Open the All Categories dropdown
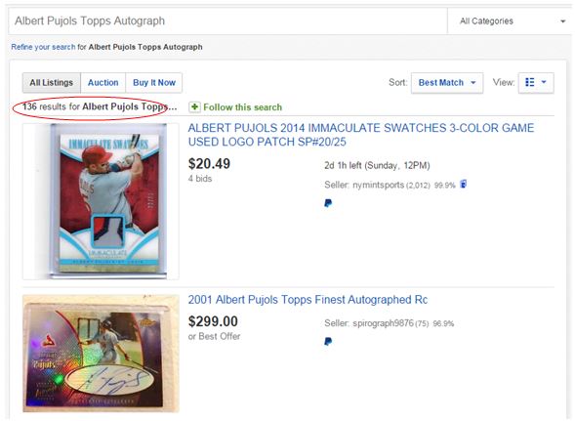This screenshot has width=575, height=421. 511,21
